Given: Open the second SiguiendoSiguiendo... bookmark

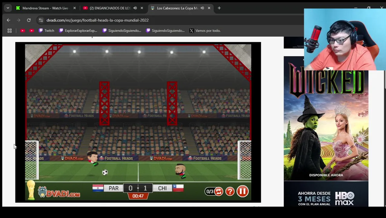Looking at the screenshot, I should tap(165, 31).
